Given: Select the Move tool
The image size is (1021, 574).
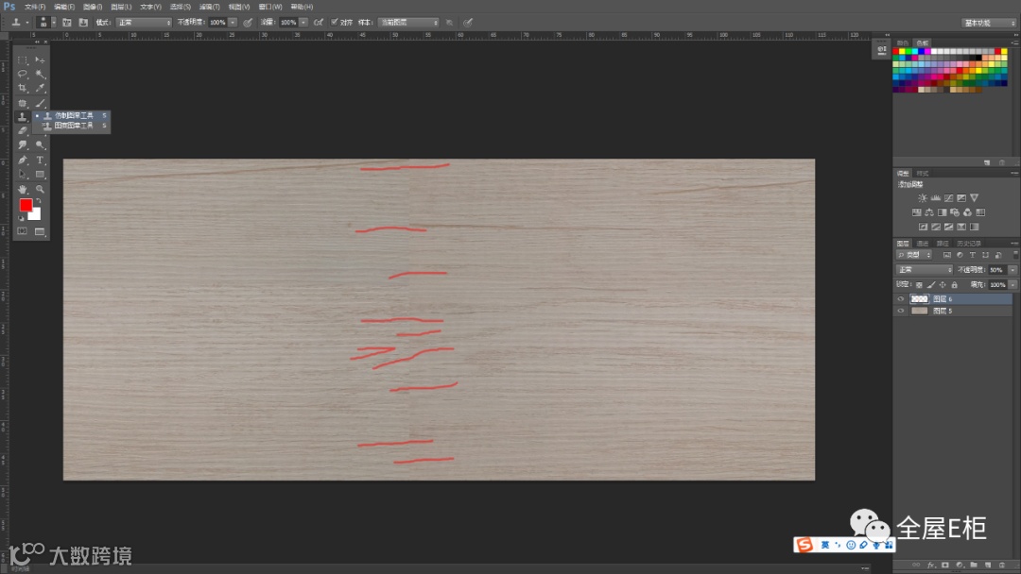Looking at the screenshot, I should pos(40,59).
